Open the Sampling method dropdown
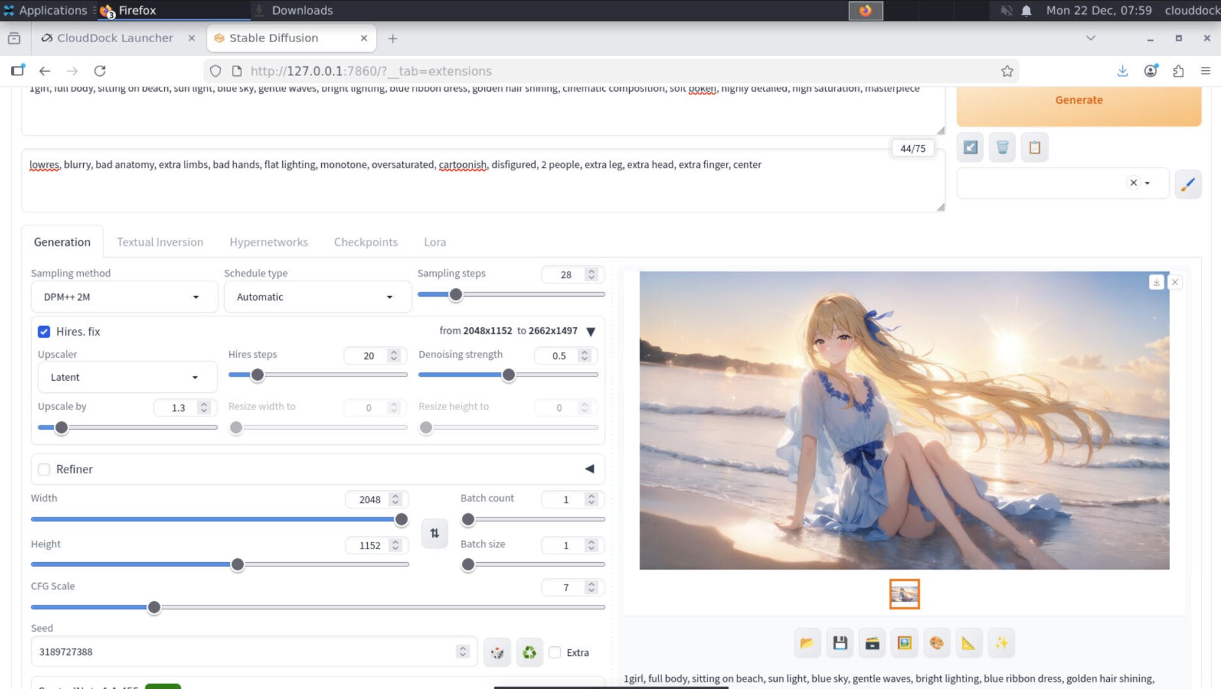The image size is (1221, 689). [124, 297]
